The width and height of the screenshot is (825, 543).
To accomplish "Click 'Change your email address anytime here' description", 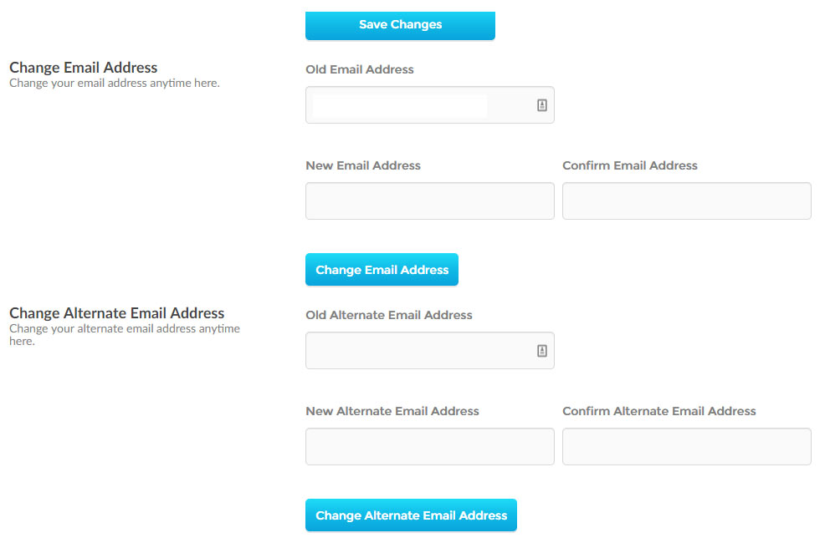I will tap(114, 83).
